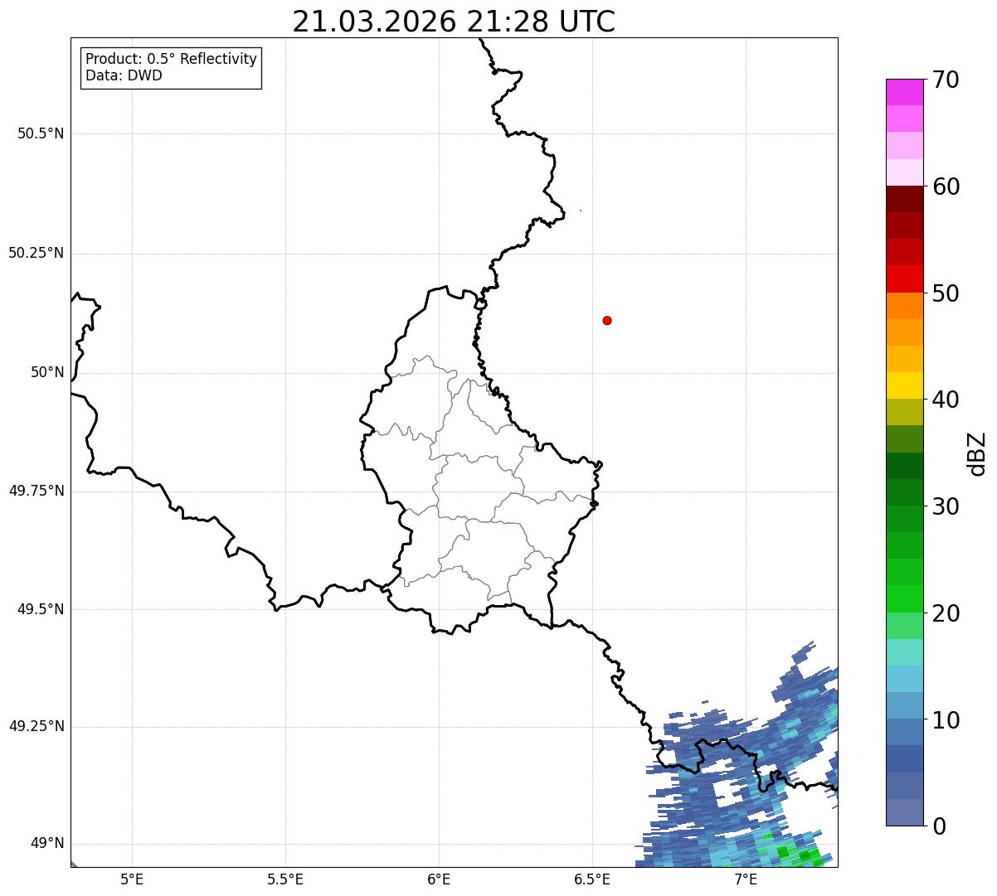This screenshot has width=997, height=896.
Task: Click the 50.25°N latitude tick label
Action: (36, 253)
